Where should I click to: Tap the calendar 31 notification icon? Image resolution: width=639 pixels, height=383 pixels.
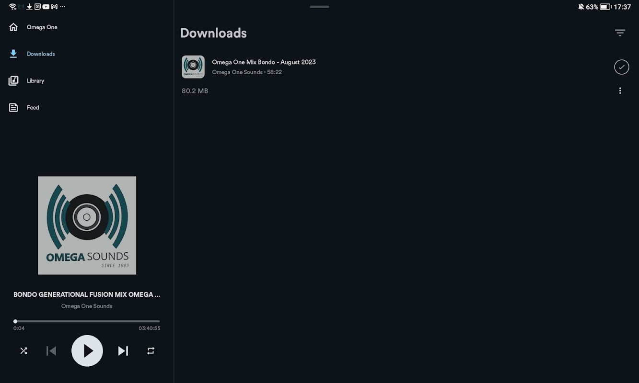(x=37, y=7)
